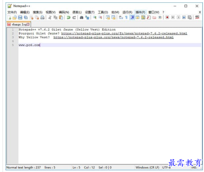The width and height of the screenshot is (204, 172).
Task: Open the 运行(R) menu
Action: (x=127, y=12)
